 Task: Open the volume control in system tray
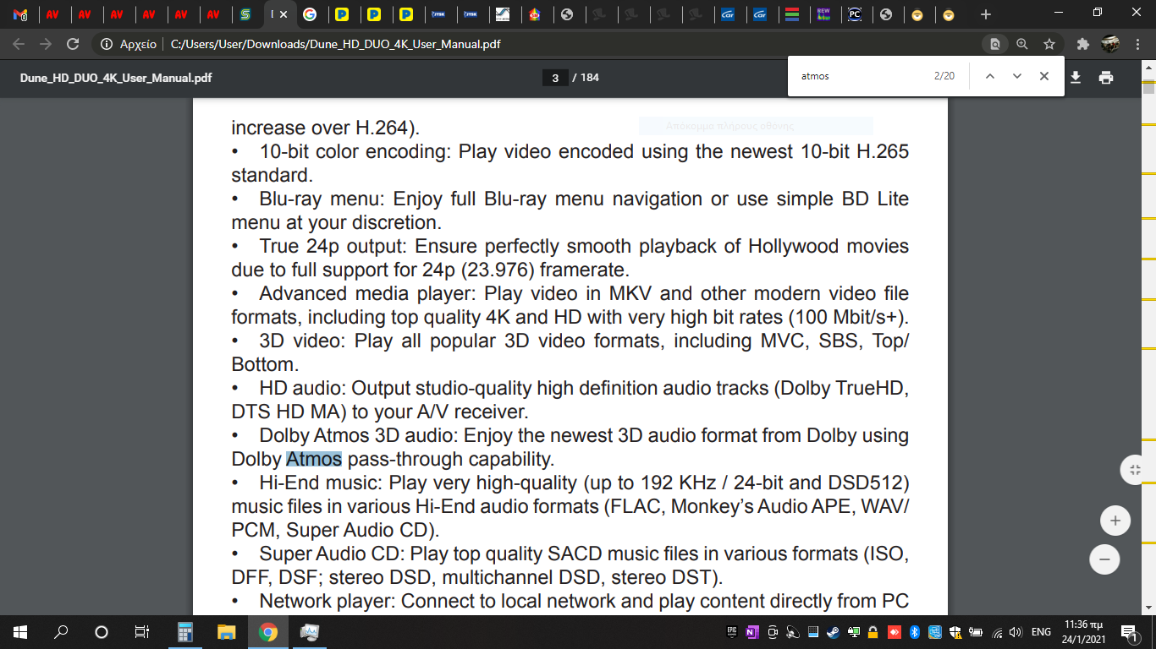[1016, 631]
